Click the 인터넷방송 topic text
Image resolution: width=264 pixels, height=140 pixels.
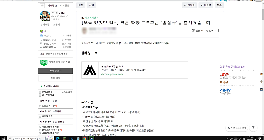62,54
